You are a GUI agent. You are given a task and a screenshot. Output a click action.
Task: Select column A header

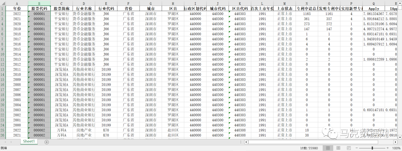(x=17, y=3)
